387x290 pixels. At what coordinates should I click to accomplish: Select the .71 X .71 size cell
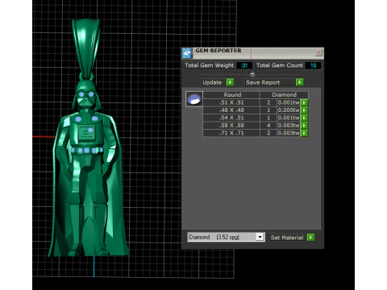tap(231, 133)
